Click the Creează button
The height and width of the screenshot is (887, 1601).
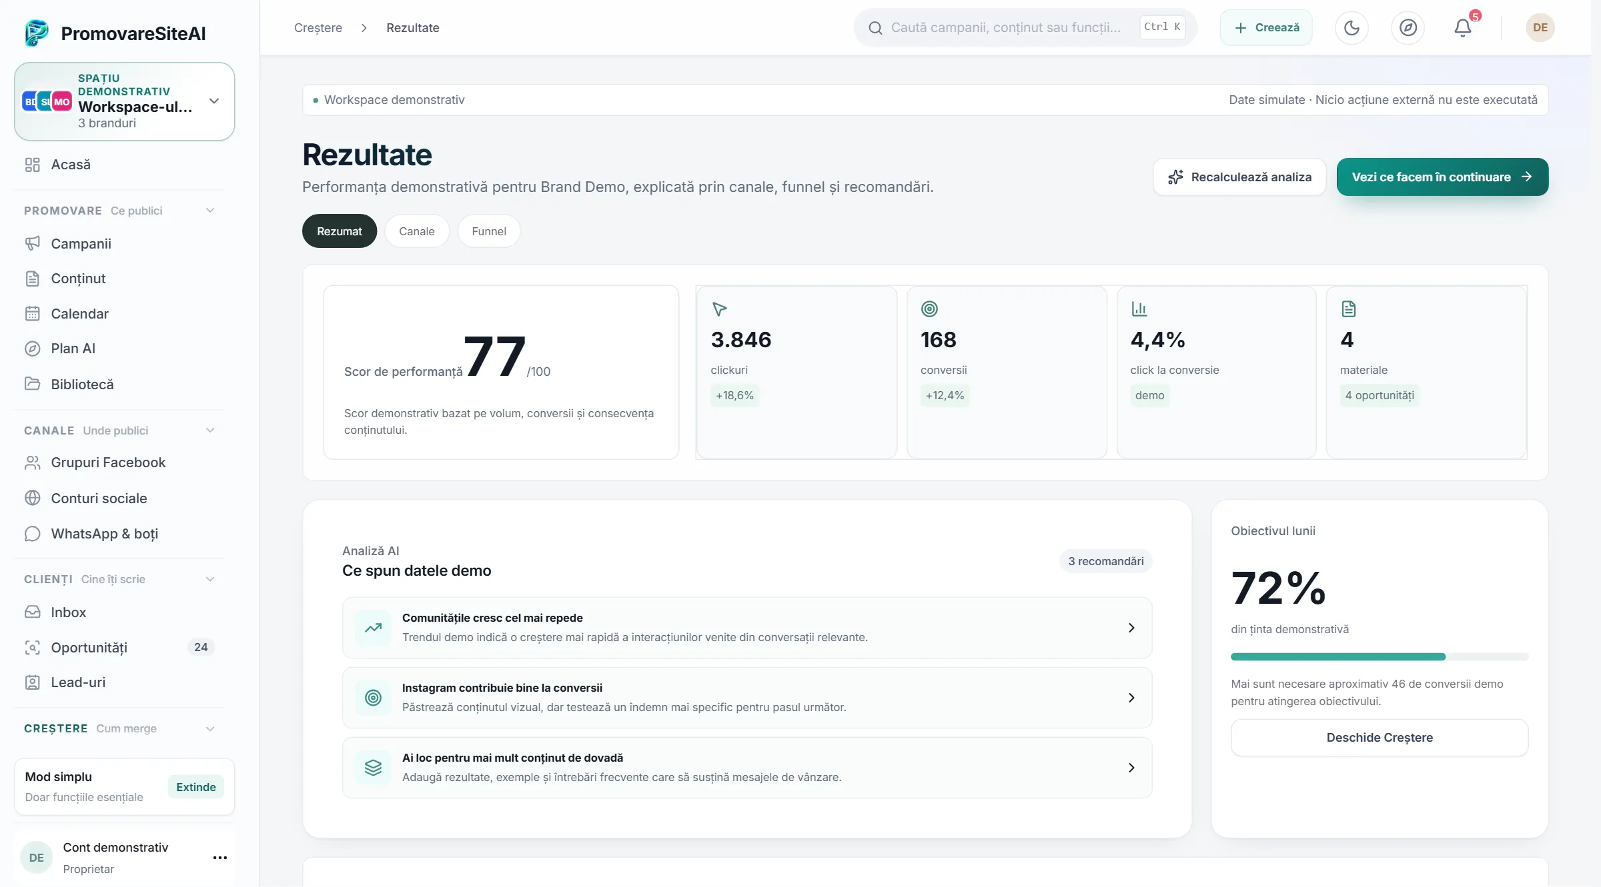click(1266, 27)
